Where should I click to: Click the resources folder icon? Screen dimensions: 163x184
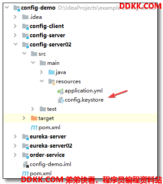[52, 81]
